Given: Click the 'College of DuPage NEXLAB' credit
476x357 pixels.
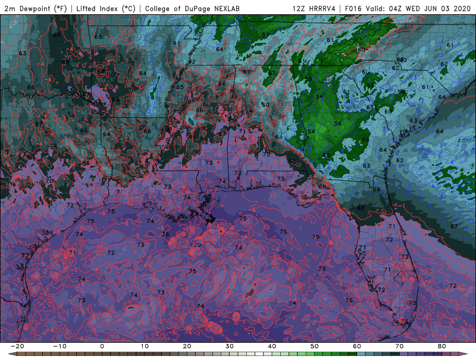Looking at the screenshot, I should coord(192,8).
